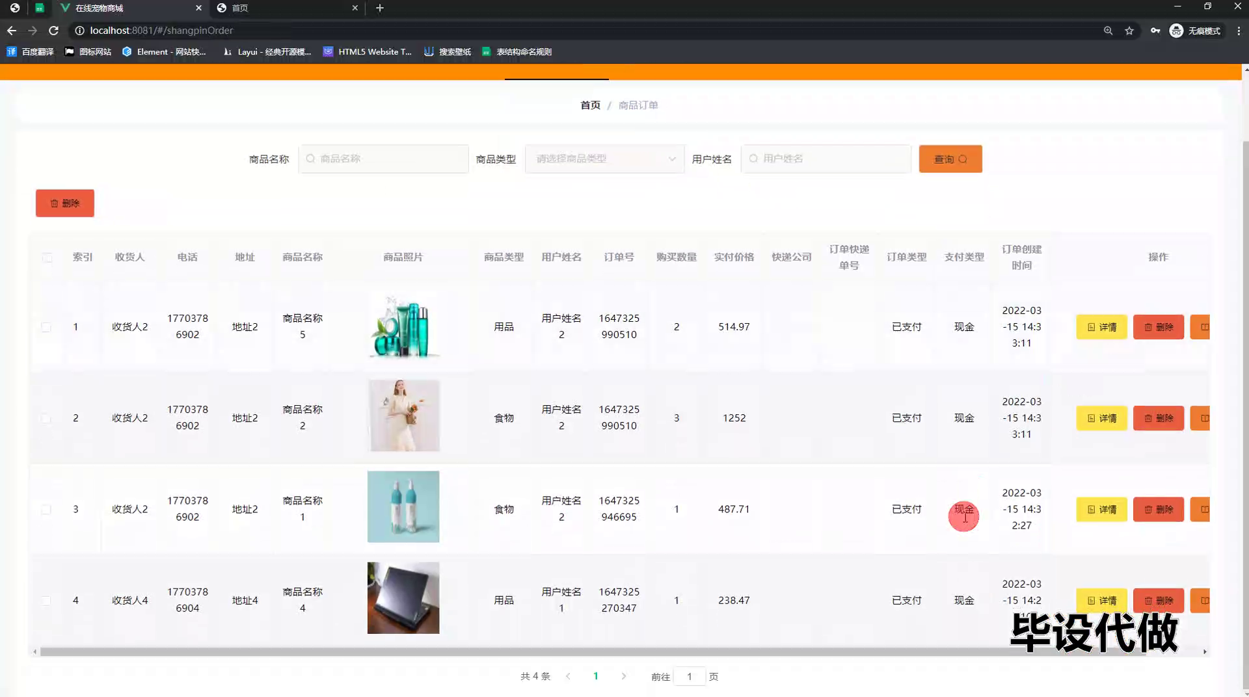The width and height of the screenshot is (1249, 697).
Task: Click the partially hidden orange button in row 1
Action: [1200, 327]
